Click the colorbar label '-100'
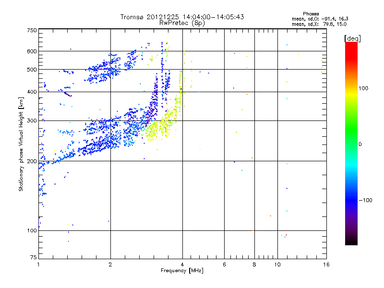 [365, 200]
